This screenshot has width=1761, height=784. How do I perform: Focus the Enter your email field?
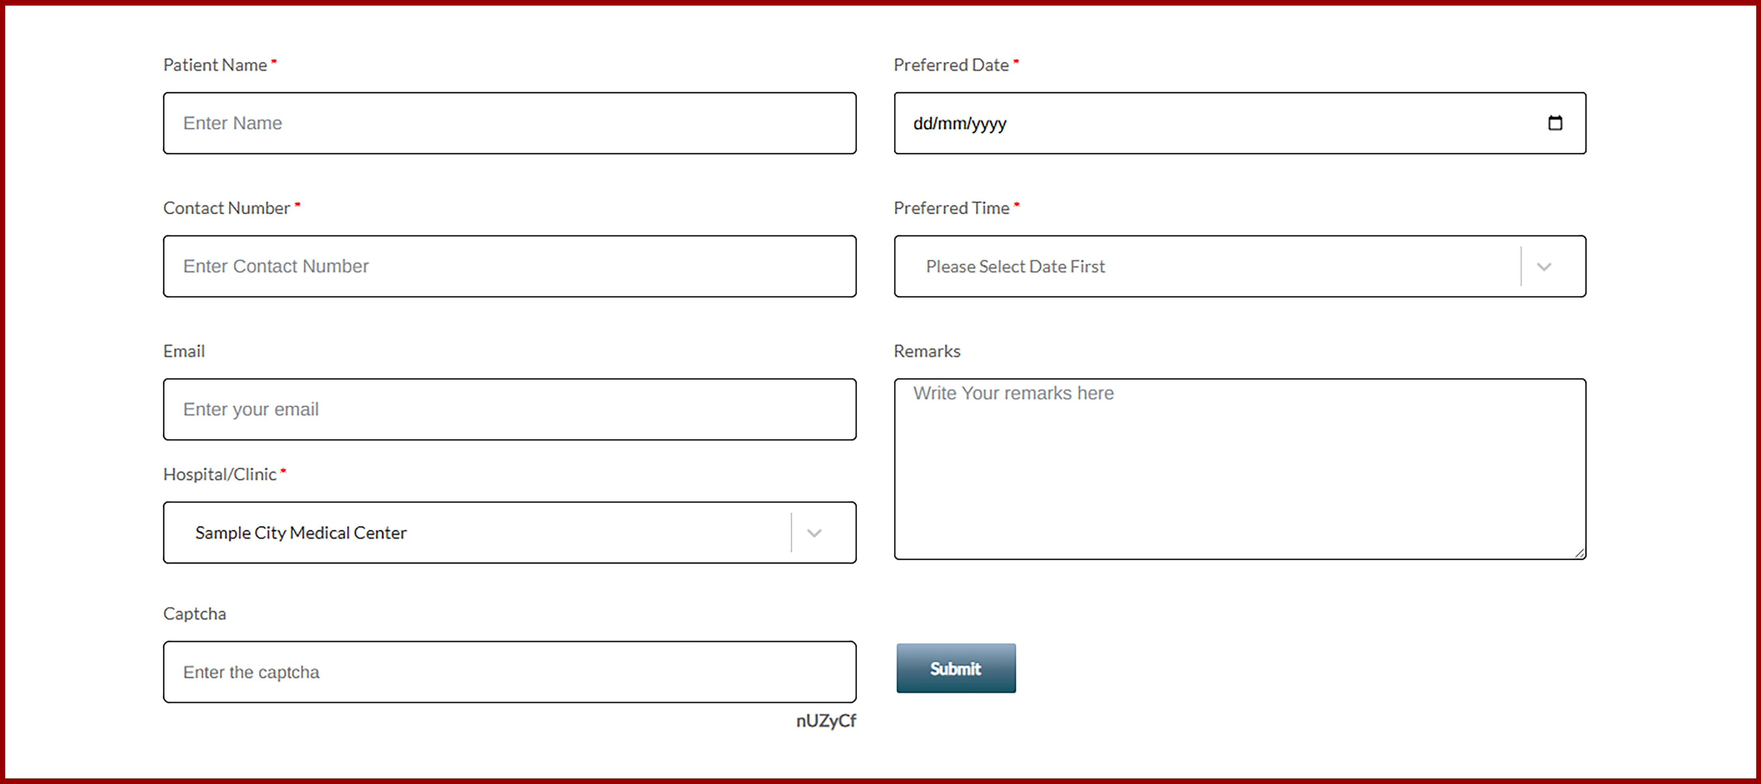click(509, 409)
